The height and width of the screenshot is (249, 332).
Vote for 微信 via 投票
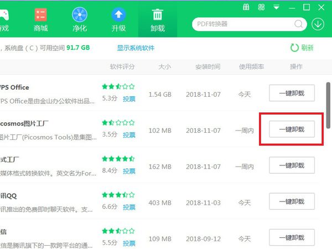[x=129, y=243]
